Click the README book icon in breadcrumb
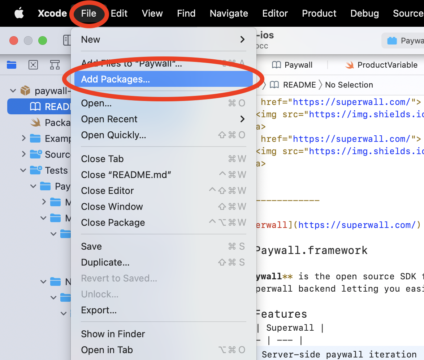Viewport: 424px width, 360px height. (274, 85)
